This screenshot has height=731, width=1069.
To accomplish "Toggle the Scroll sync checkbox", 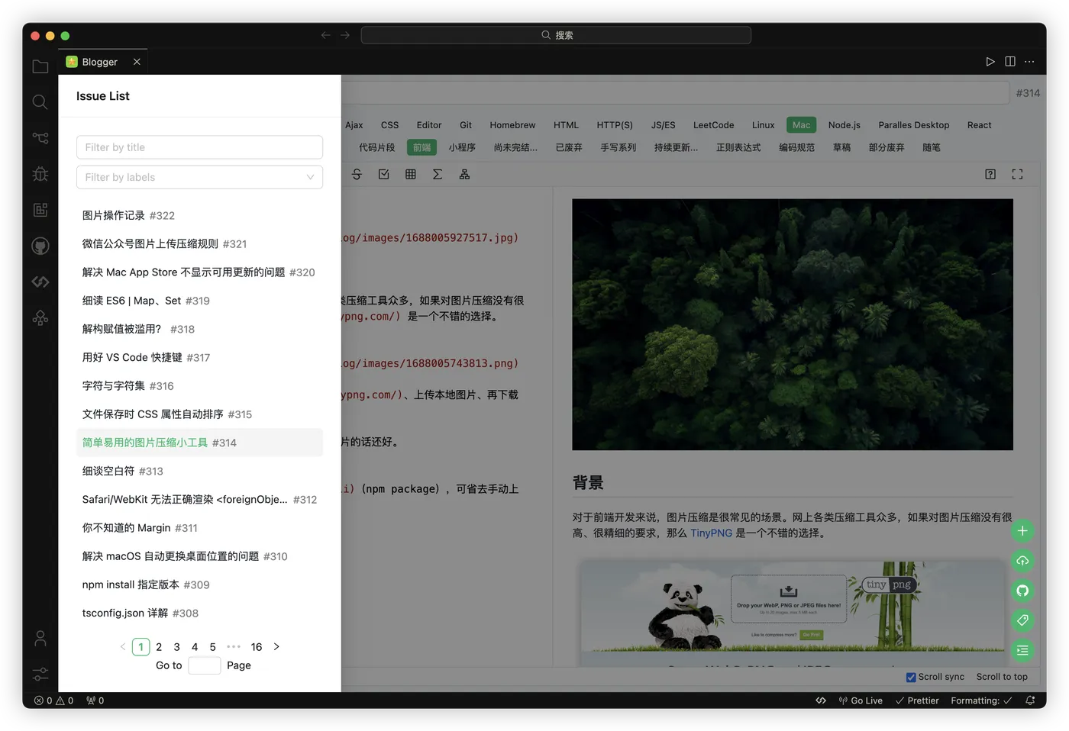I will [911, 677].
